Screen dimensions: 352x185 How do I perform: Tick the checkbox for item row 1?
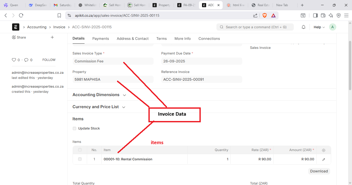80,159
